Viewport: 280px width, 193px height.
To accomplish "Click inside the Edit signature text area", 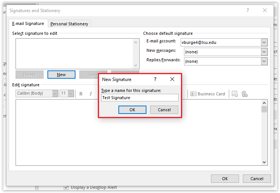I will 138,132.
